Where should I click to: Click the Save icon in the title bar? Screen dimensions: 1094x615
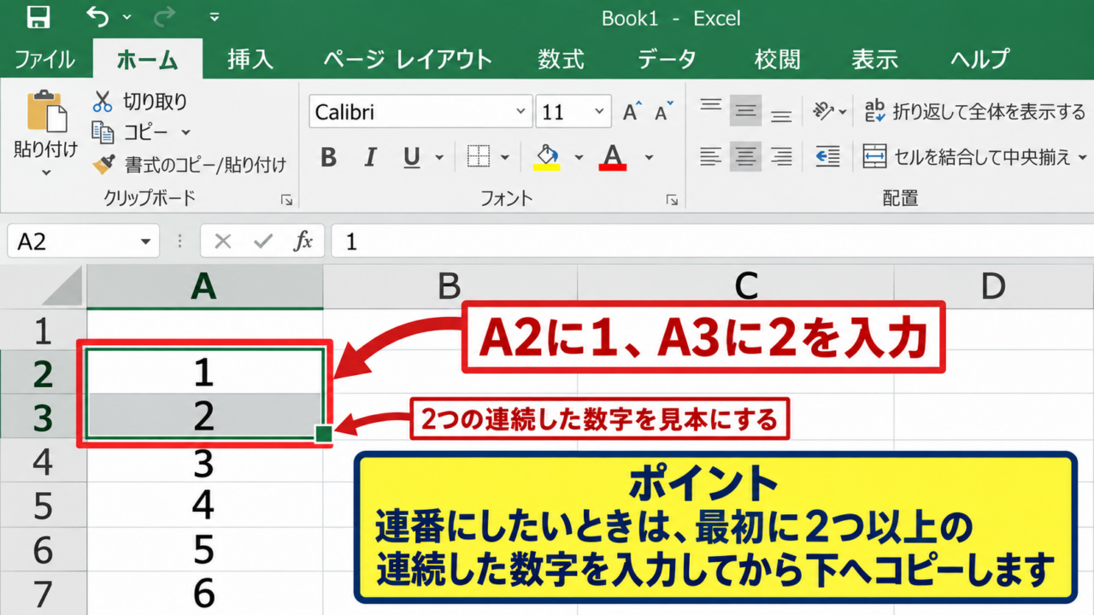tap(38, 17)
